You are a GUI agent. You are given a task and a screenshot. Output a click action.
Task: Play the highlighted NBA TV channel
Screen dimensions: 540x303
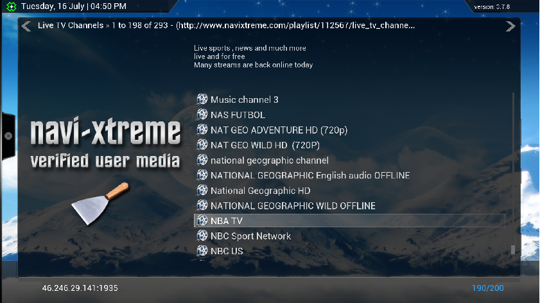pos(349,221)
